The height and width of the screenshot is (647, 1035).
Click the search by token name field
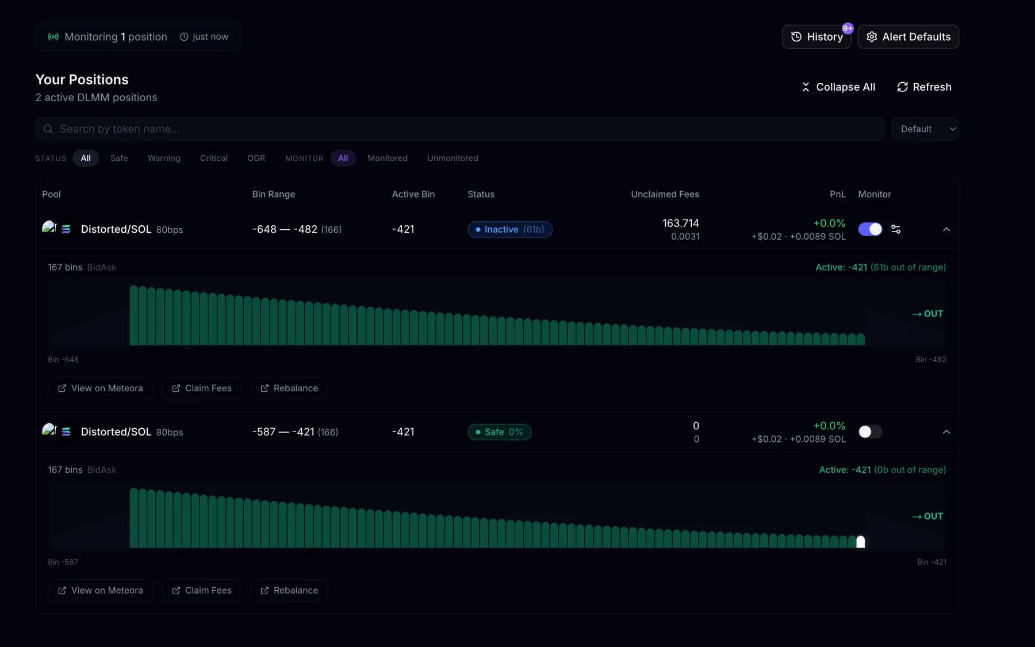460,129
